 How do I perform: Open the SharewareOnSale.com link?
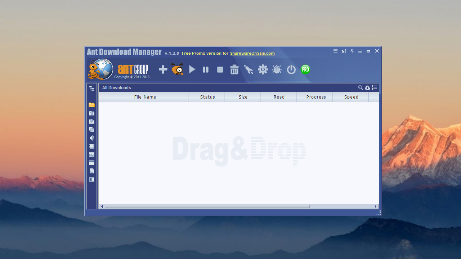[x=252, y=53]
